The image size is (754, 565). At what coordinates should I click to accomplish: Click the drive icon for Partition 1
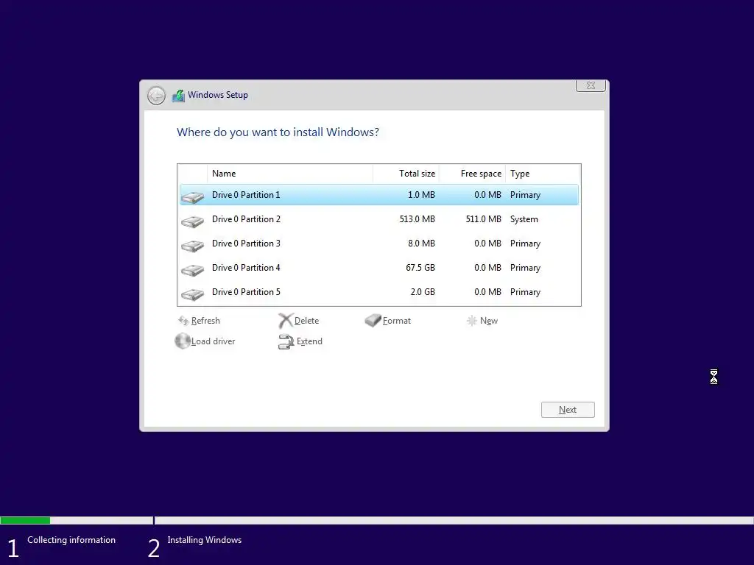point(192,197)
